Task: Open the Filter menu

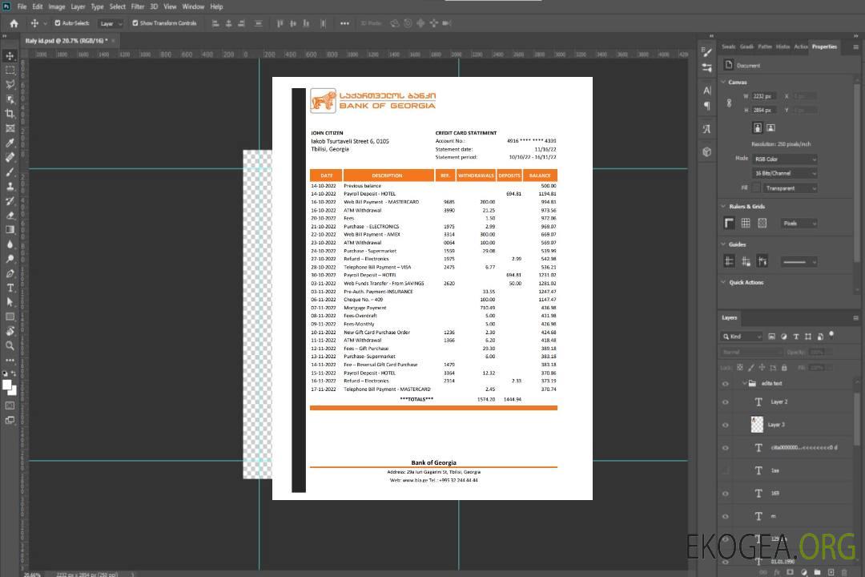Action: [138, 6]
